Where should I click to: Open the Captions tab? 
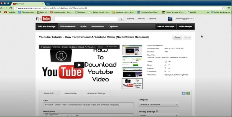coord(113,26)
